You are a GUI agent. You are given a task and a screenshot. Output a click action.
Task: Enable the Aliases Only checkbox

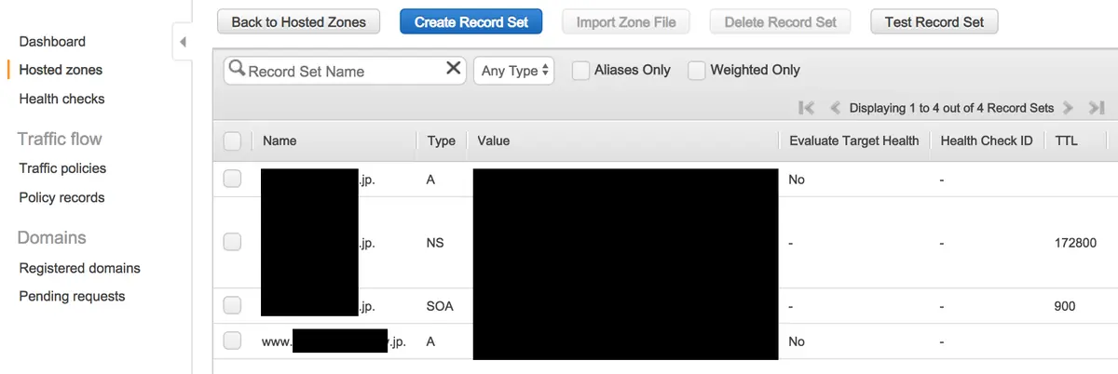580,70
